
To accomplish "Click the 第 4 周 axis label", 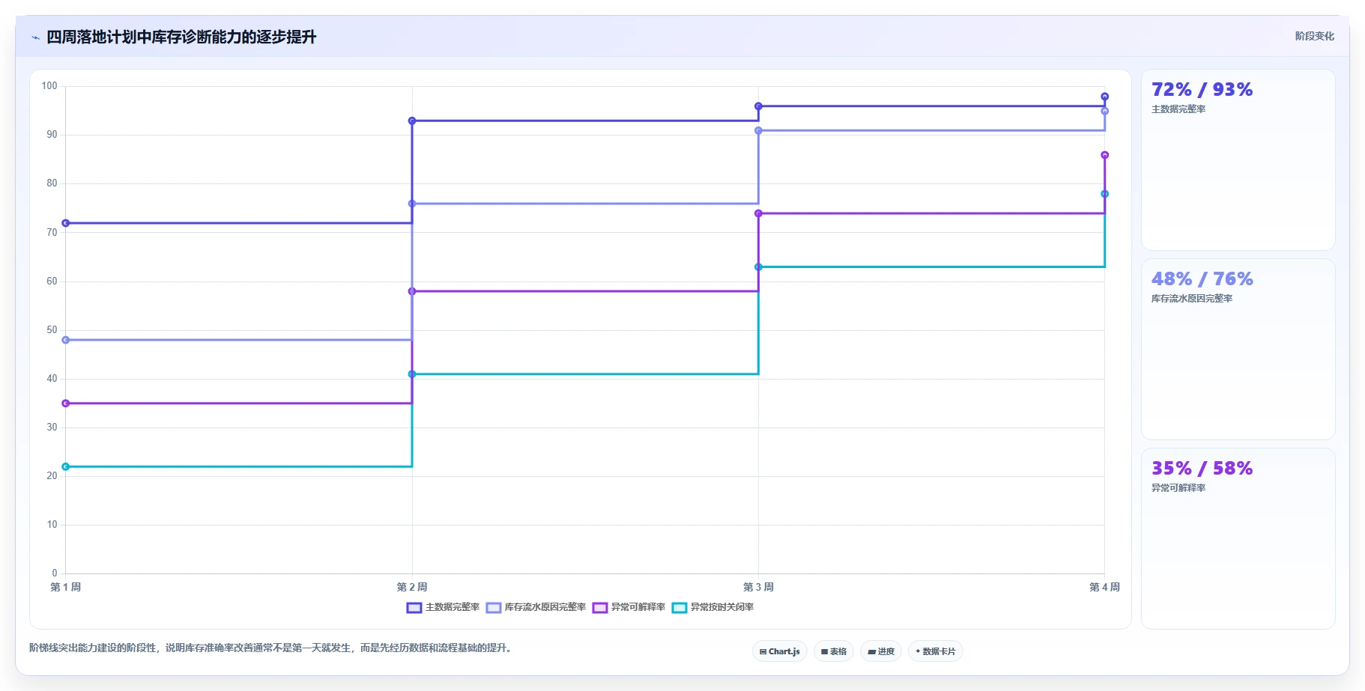I will pos(1105,587).
